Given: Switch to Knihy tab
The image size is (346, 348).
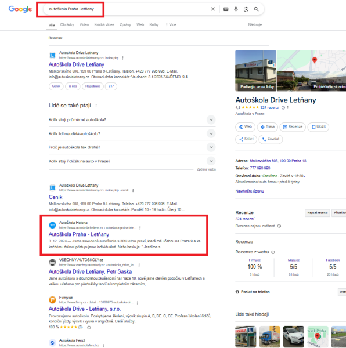Looking at the screenshot, I should (x=154, y=24).
